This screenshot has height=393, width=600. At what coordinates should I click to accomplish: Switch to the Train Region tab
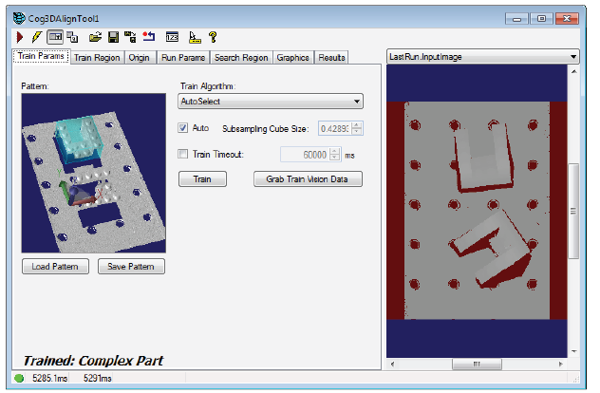[x=97, y=57]
